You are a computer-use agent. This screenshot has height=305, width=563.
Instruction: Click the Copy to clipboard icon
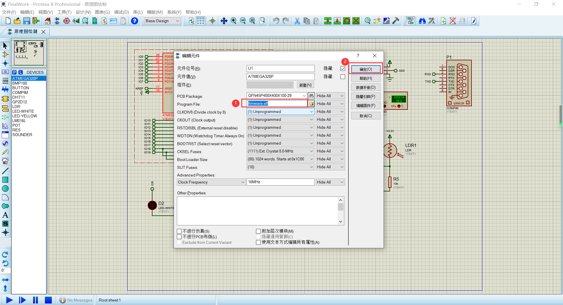tap(307, 21)
